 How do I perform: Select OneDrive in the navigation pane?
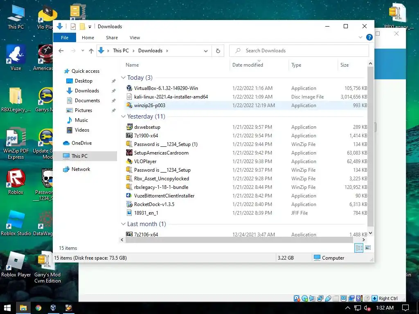pos(81,143)
